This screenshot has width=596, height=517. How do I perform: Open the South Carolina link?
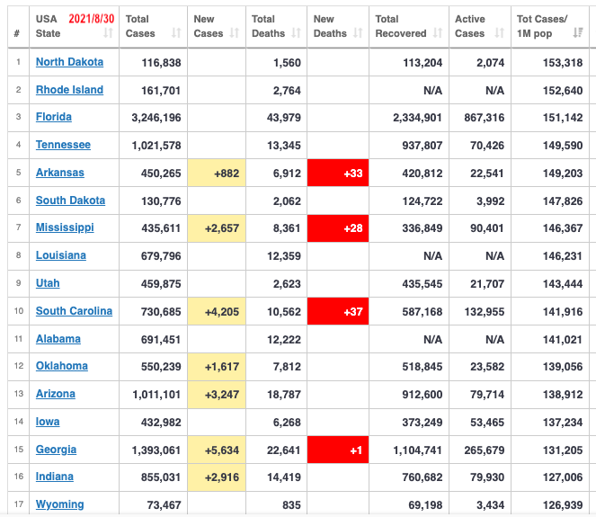74,311
